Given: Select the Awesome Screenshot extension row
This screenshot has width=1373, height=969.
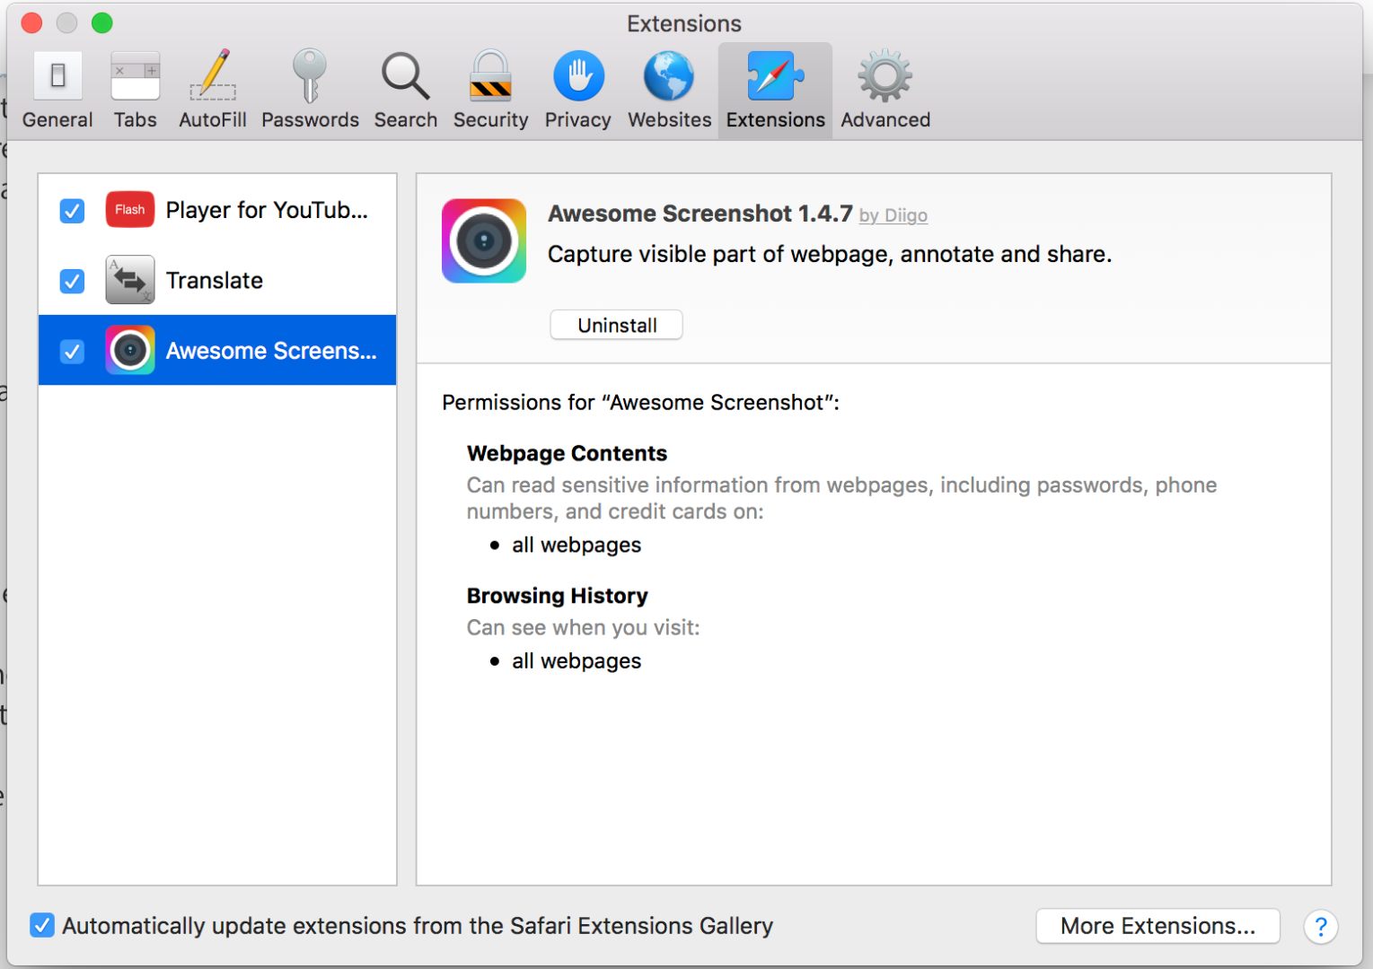Looking at the screenshot, I should pyautogui.click(x=217, y=350).
